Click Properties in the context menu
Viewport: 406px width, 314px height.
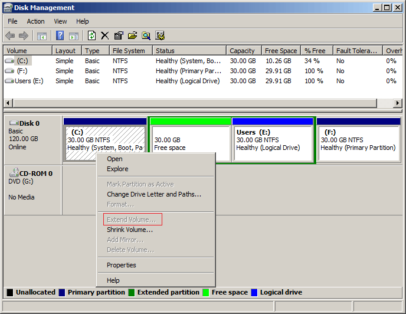point(121,265)
